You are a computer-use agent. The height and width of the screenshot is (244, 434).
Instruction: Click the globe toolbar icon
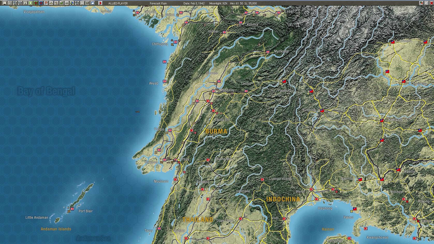[x=72, y=3]
